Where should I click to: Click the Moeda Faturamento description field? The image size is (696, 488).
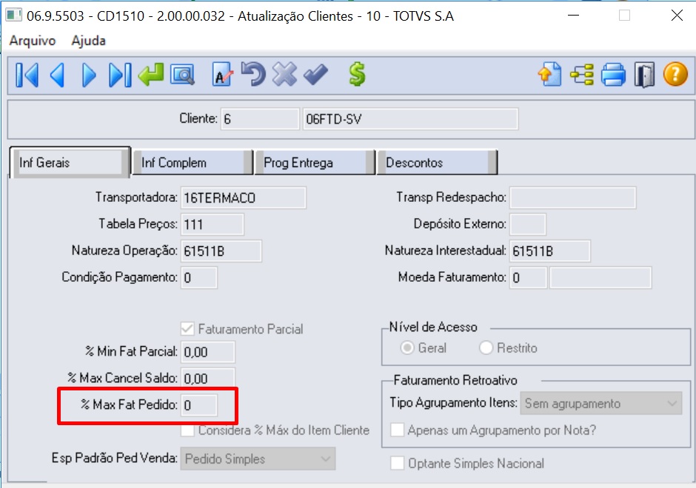coord(600,277)
